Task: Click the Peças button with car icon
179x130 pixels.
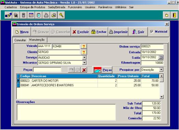Action: tap(102, 70)
